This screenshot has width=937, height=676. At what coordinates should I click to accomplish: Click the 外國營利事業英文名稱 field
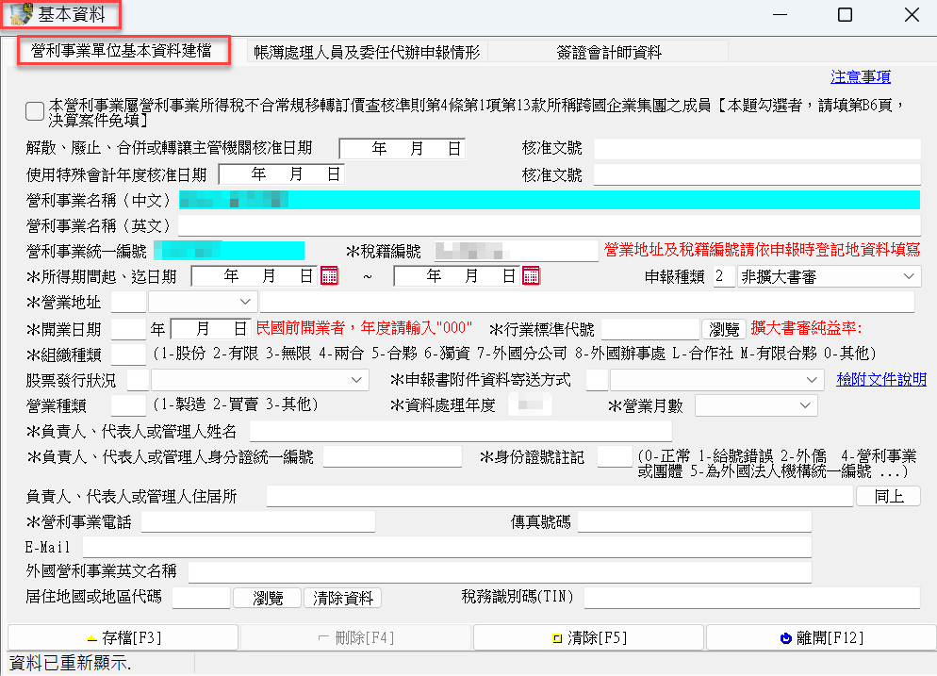pos(501,572)
